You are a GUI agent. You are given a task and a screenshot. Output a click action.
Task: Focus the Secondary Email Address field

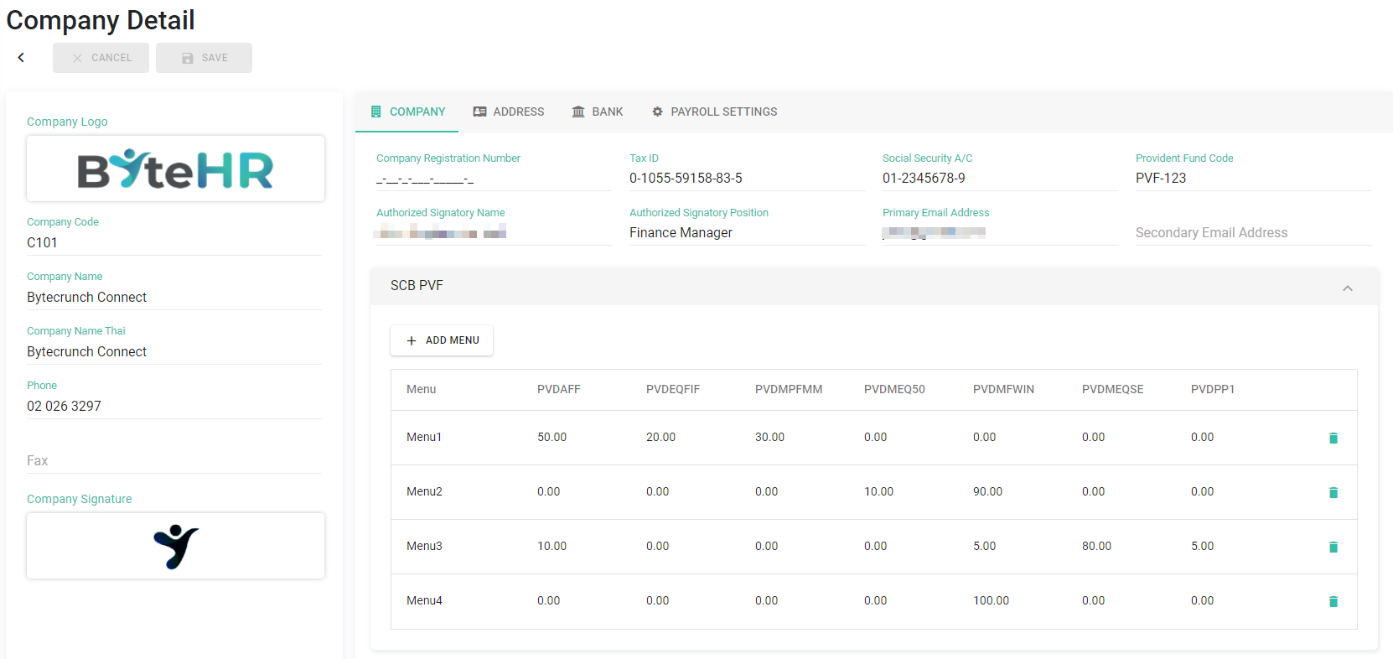tap(1253, 233)
